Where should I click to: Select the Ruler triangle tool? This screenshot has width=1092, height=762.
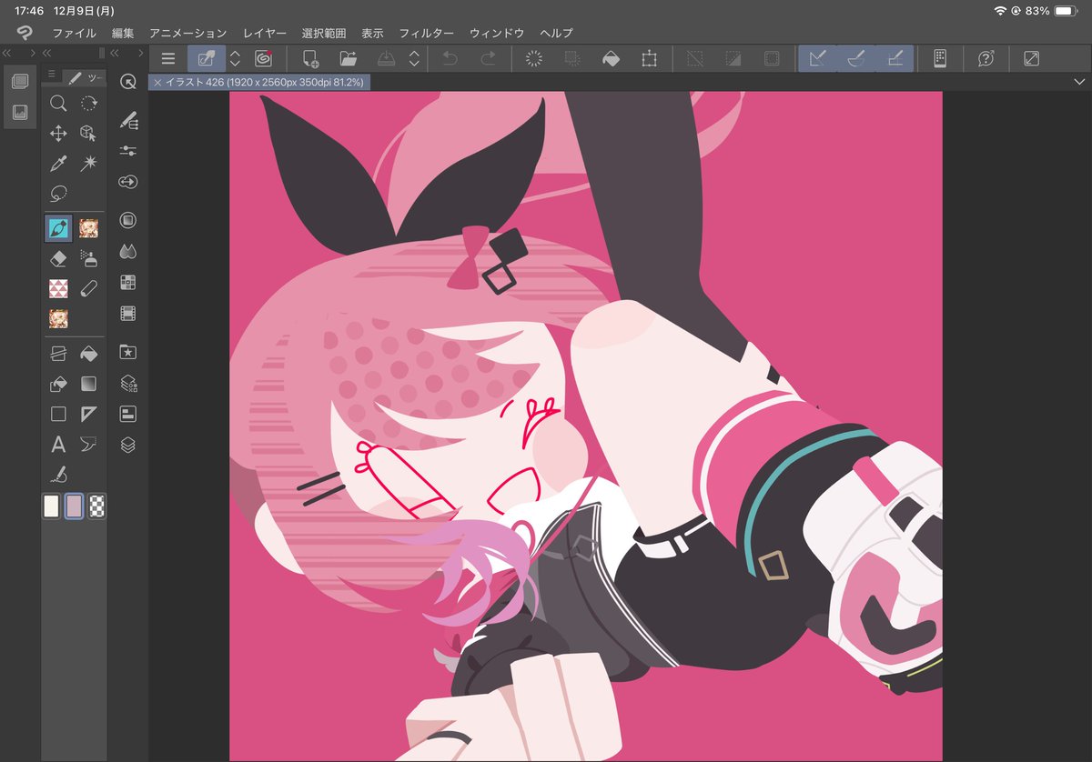coord(88,414)
